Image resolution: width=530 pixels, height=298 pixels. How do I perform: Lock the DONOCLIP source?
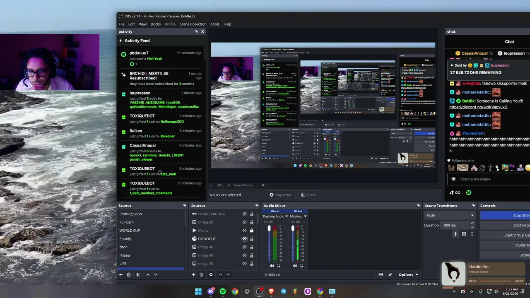(251, 239)
